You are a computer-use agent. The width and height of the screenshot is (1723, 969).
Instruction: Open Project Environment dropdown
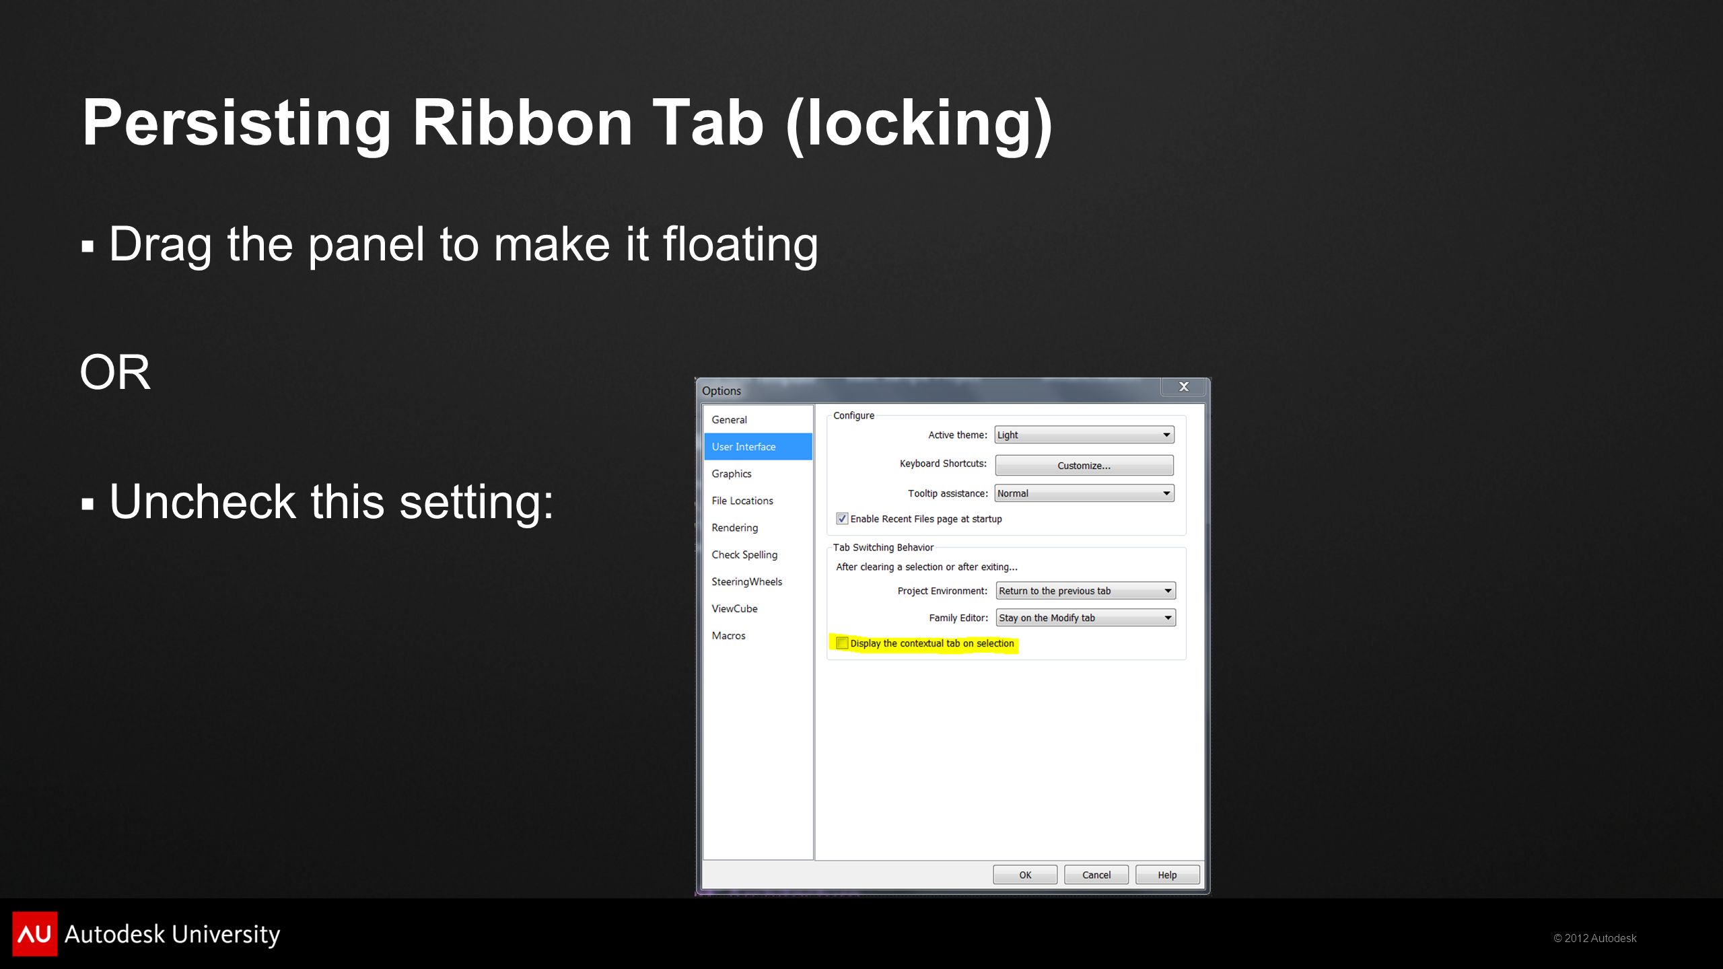(1085, 590)
